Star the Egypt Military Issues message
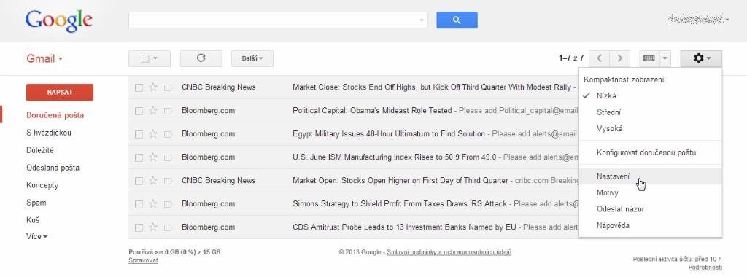The image size is (747, 277). coord(153,133)
